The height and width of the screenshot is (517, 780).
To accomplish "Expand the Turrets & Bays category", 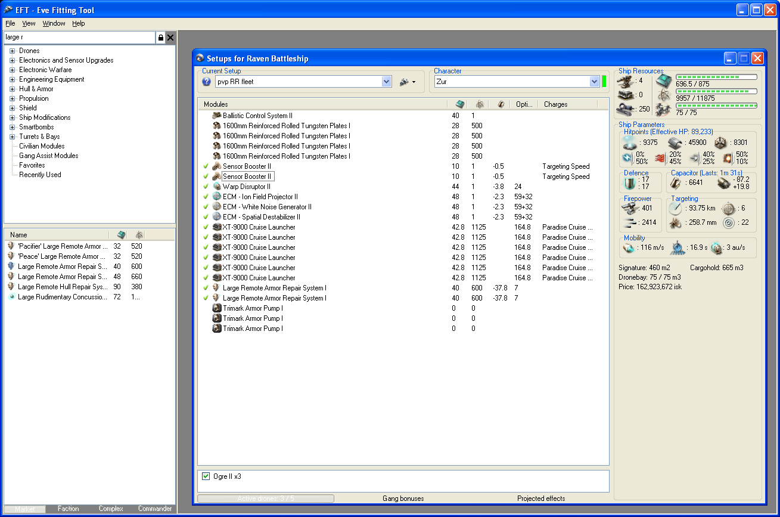I will pos(12,137).
